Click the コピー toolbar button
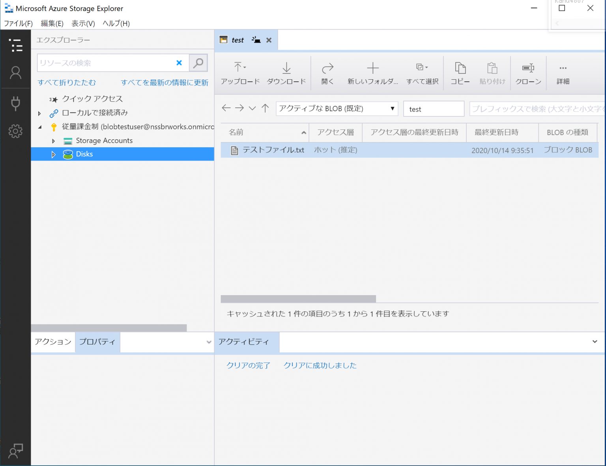606x466 pixels. [460, 73]
